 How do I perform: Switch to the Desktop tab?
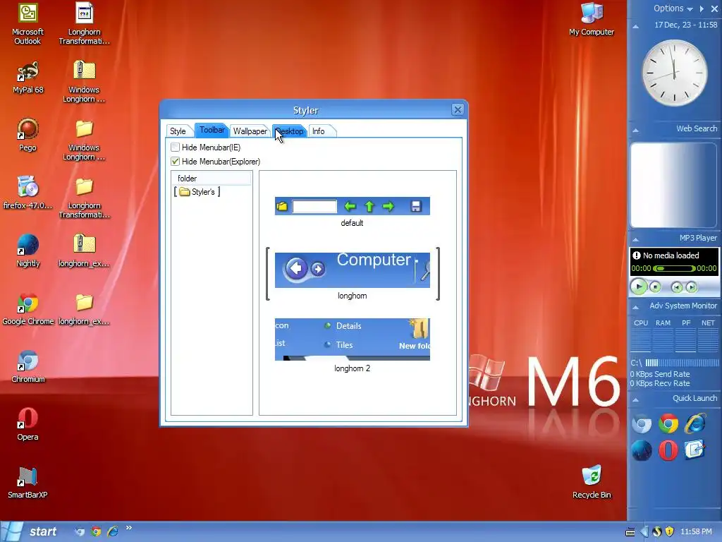coord(290,131)
